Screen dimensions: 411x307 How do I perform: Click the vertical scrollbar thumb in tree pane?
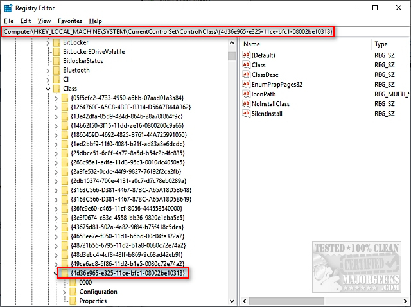pos(232,56)
